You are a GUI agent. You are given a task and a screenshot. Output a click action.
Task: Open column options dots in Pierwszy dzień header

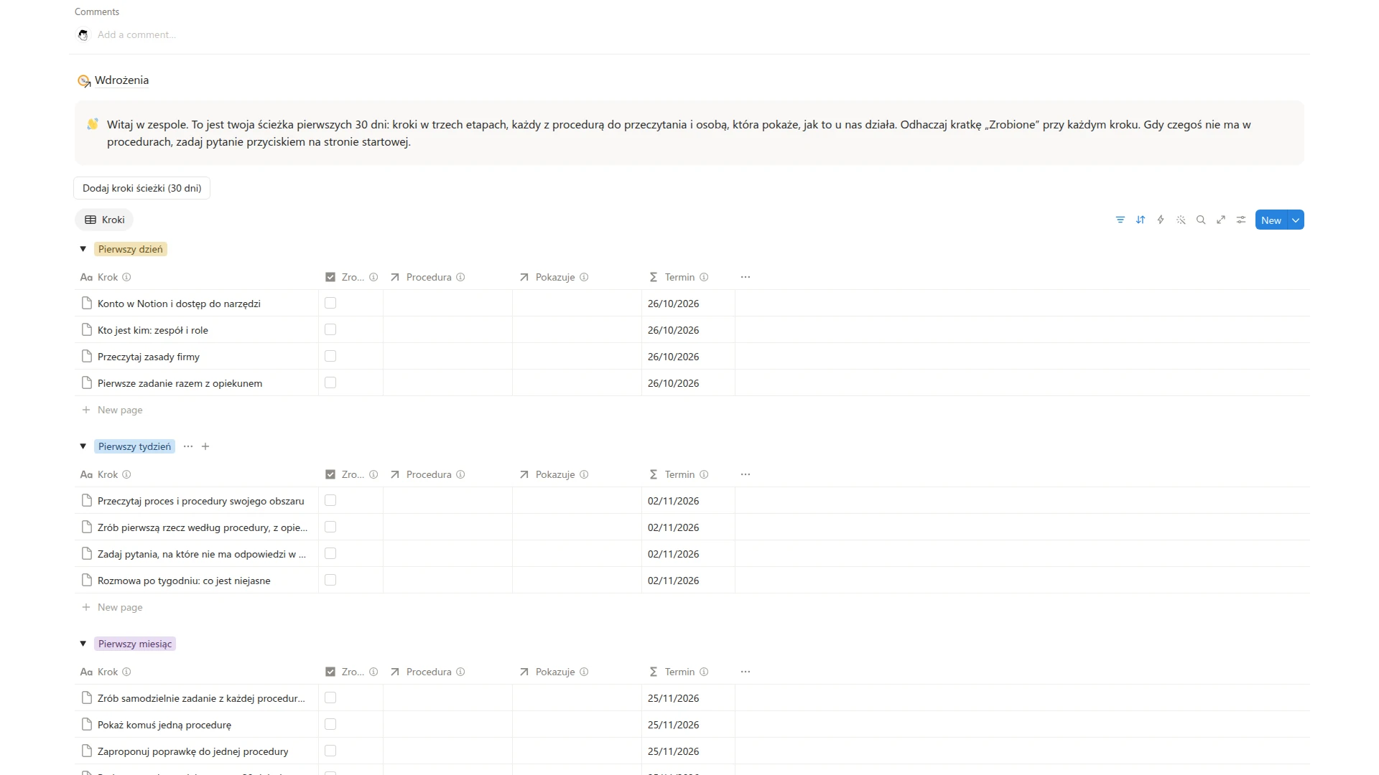click(746, 277)
